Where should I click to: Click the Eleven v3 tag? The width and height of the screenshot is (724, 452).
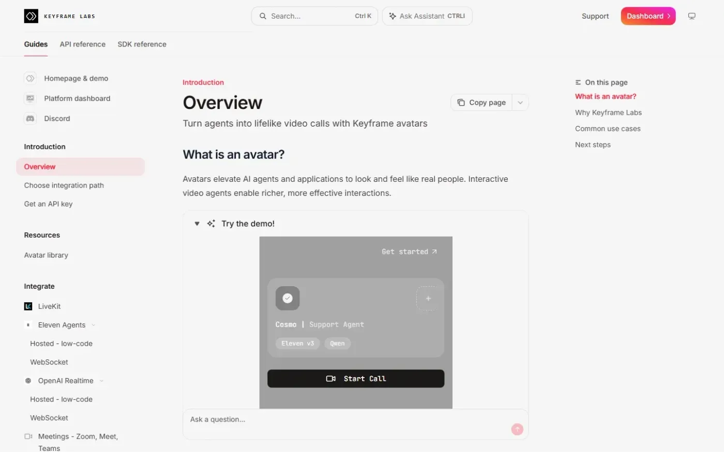(x=297, y=344)
